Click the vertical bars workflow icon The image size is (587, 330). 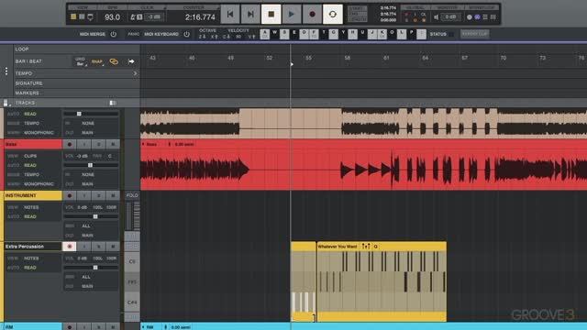coord(493,17)
